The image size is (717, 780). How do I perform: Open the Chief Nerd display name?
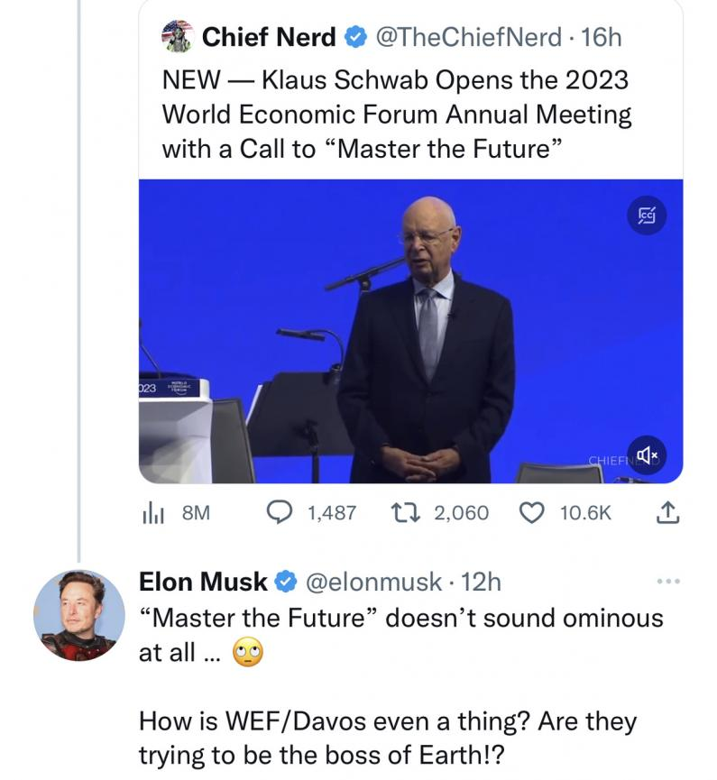coord(269,37)
